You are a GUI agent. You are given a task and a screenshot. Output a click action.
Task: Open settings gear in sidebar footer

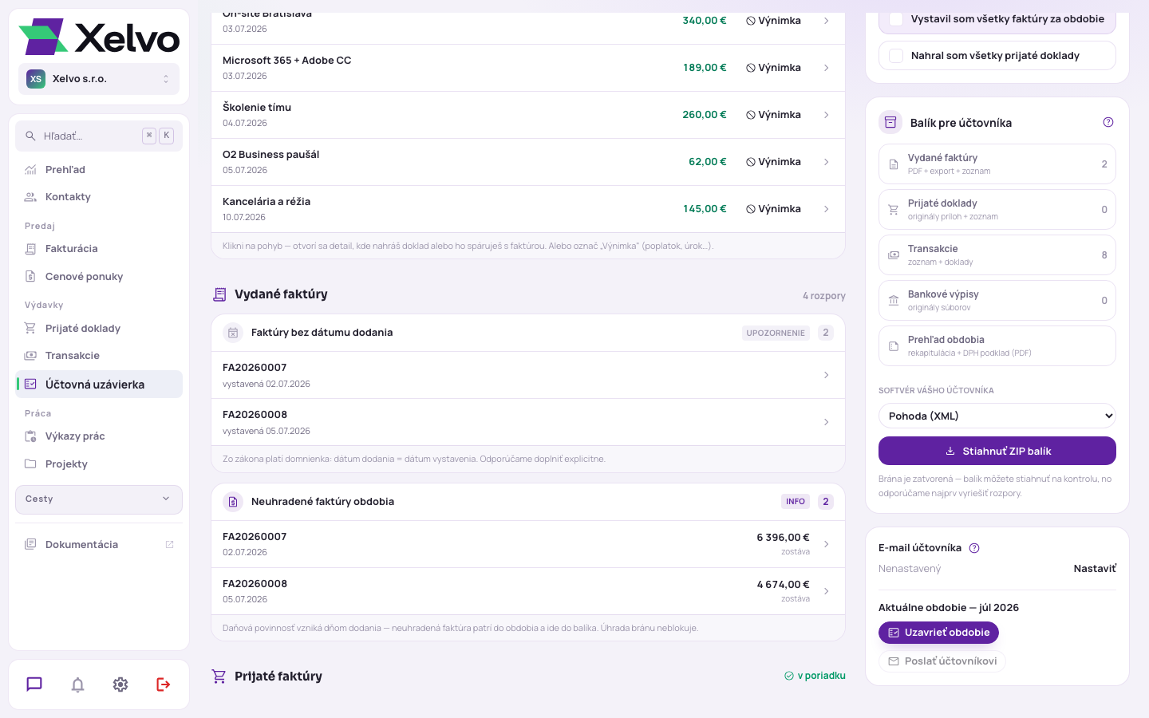[x=120, y=684]
